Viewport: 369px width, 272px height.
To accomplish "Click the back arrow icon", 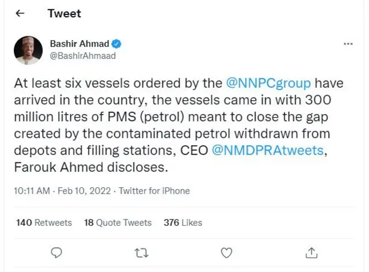I will point(20,13).
